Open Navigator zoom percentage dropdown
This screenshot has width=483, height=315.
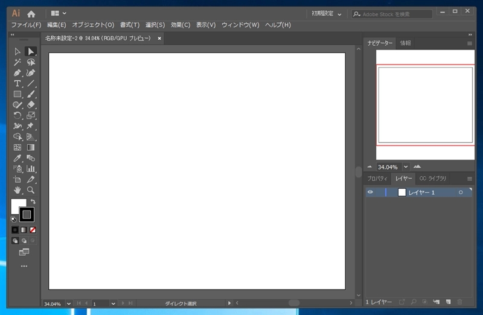point(406,167)
